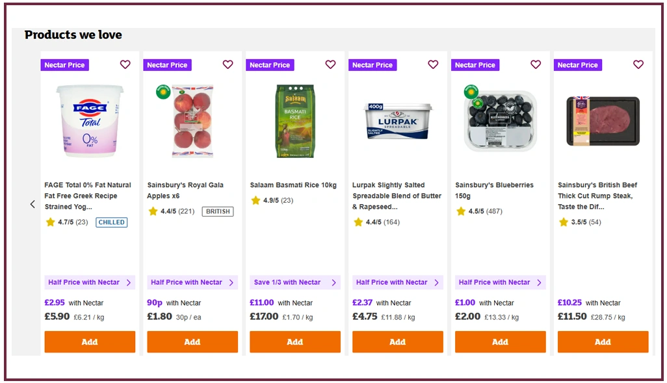Add British Beef Rump Steak to trolley
The width and height of the screenshot is (667, 383).
[x=603, y=342]
